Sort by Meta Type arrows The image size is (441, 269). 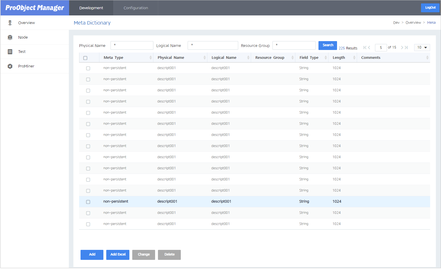[x=151, y=58]
